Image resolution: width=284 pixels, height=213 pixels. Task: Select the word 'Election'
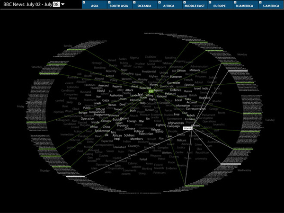pyautogui.click(x=189, y=85)
